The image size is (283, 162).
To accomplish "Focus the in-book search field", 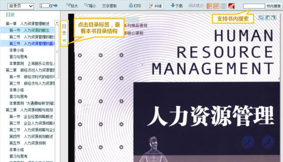I will click(254, 6).
